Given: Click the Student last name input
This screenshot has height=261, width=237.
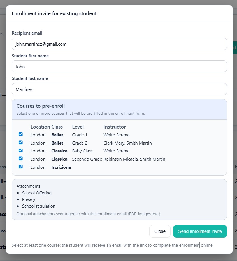Looking at the screenshot, I should [119, 89].
